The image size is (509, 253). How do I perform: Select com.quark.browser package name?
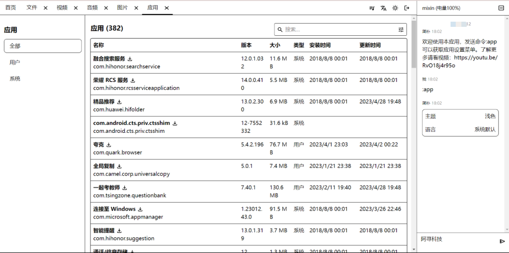coord(117,153)
